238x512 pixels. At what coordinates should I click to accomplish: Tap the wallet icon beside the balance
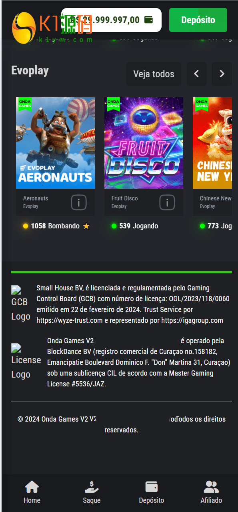tap(148, 20)
